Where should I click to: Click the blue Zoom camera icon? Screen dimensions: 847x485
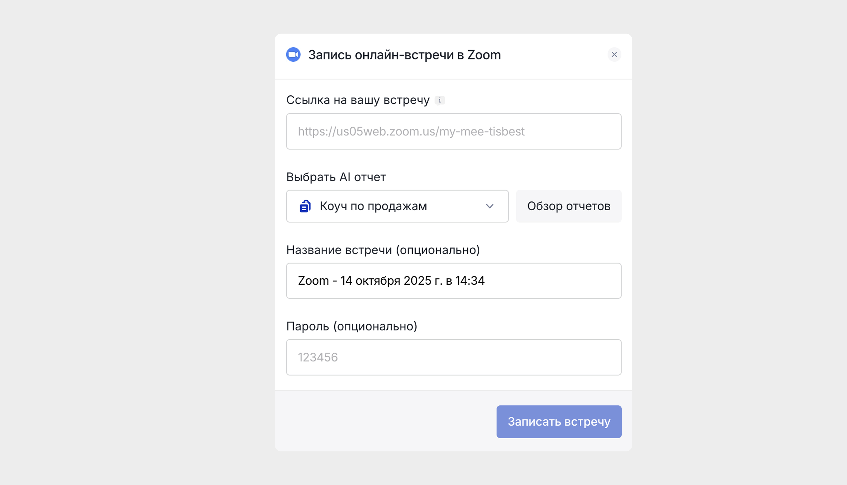293,55
